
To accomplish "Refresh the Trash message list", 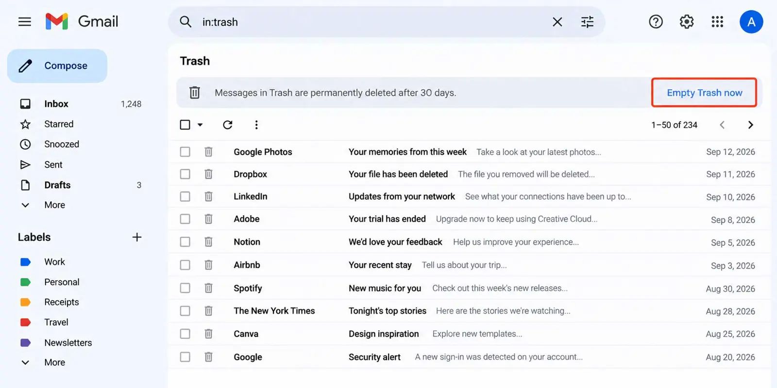I will point(227,125).
